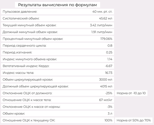Click 'Отклонение ОЦК от должного' row
Viewport: 154px width, 125px height.
(58, 93)
